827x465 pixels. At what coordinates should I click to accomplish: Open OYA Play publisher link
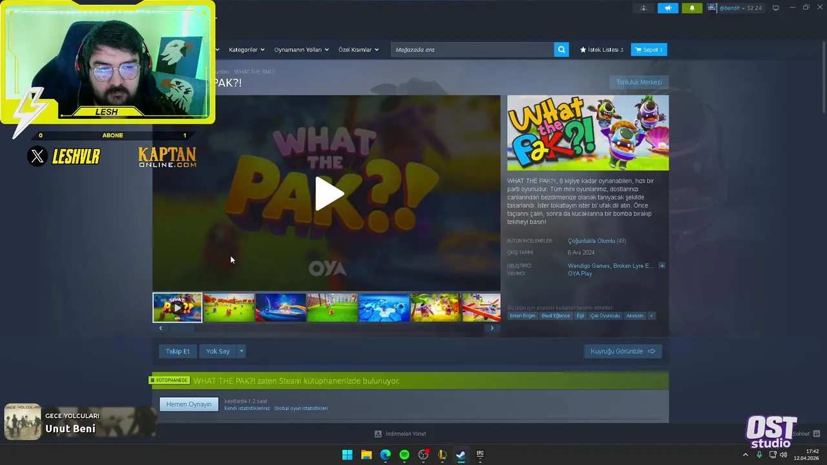580,273
